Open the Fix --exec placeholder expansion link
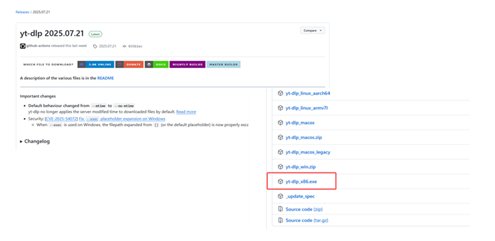The image size is (495, 241). click(122, 119)
